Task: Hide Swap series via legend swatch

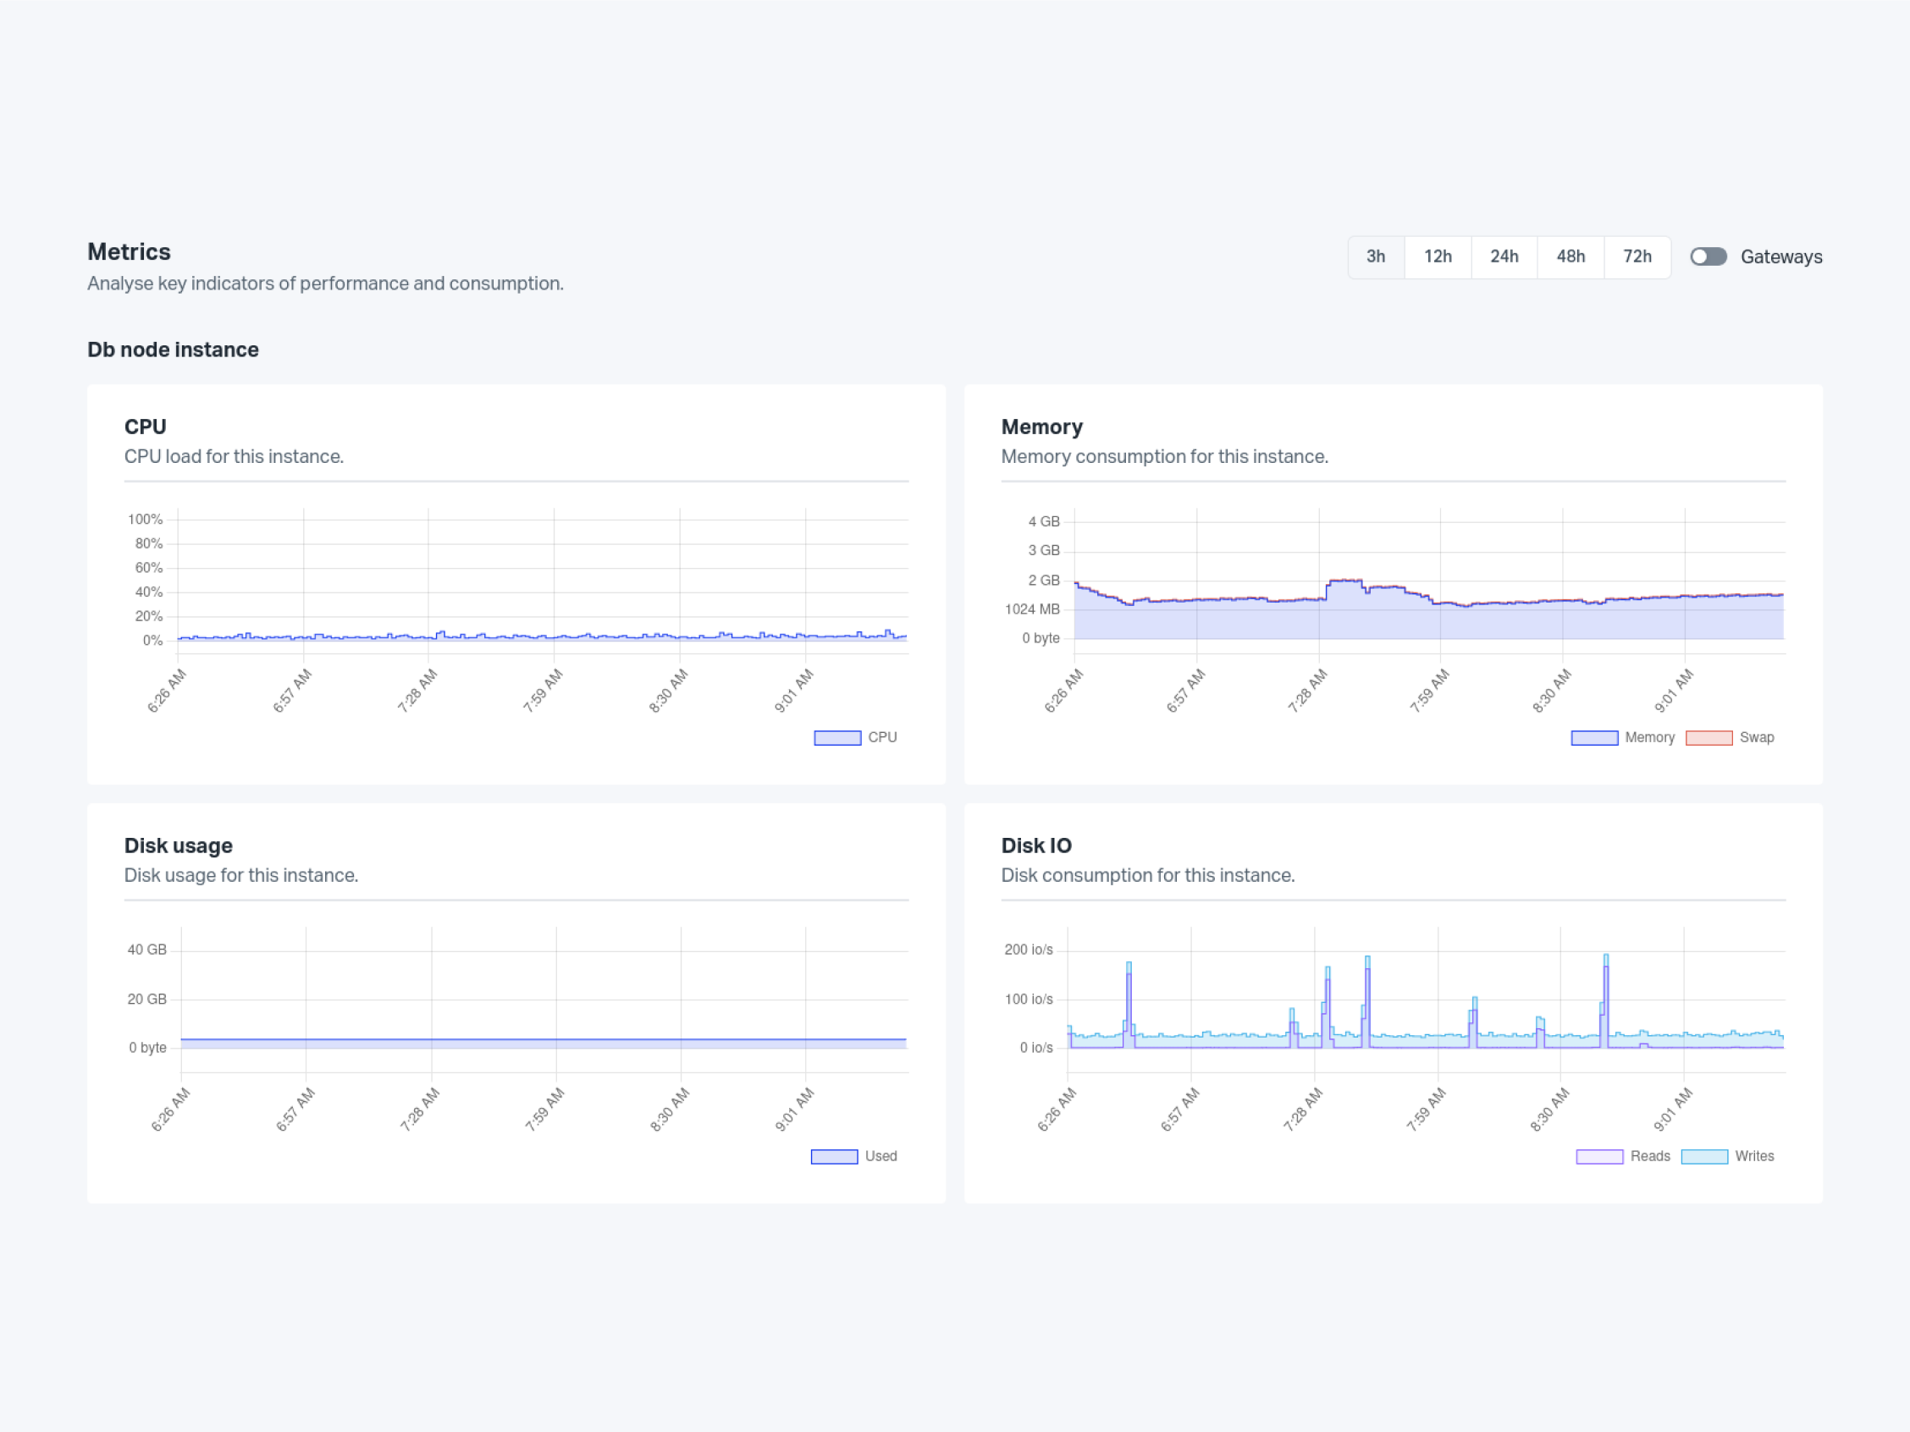Action: 1708,737
